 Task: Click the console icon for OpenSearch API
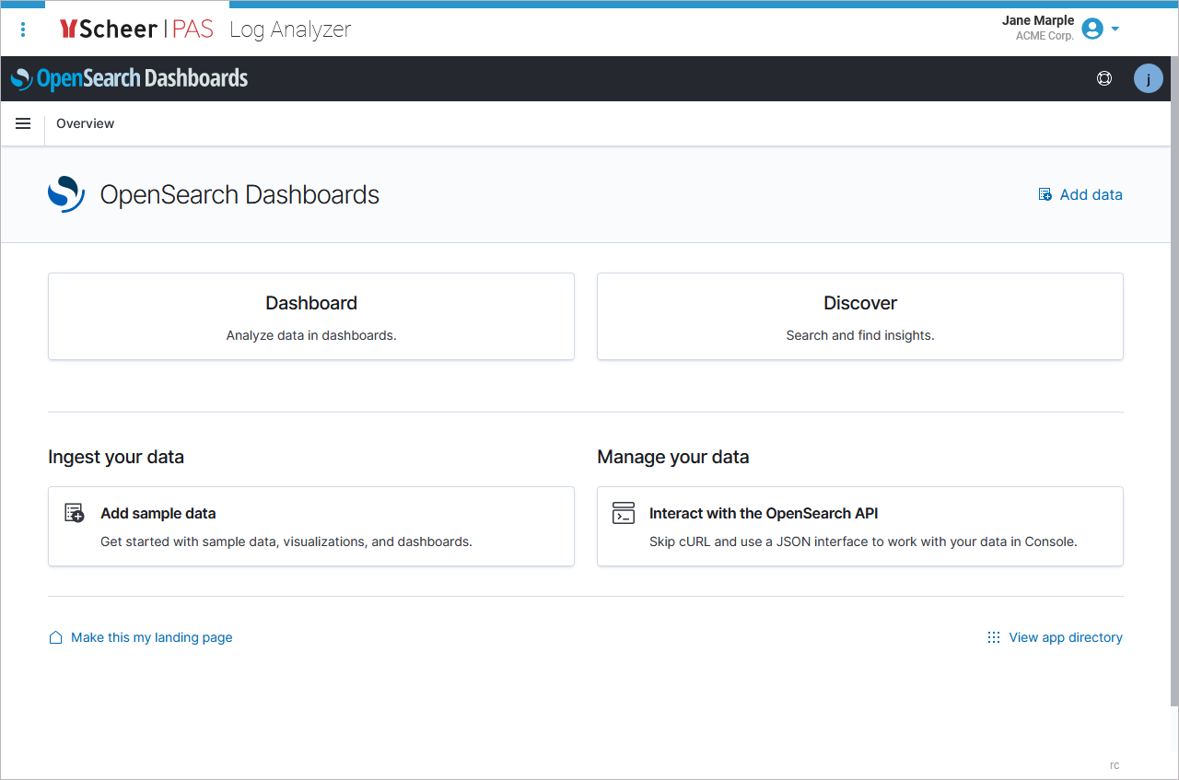(624, 514)
